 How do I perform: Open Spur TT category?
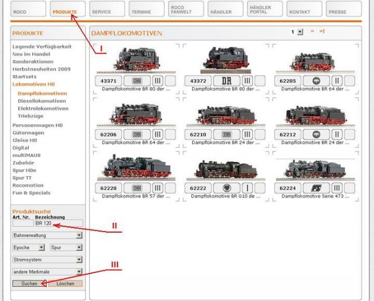[22, 178]
